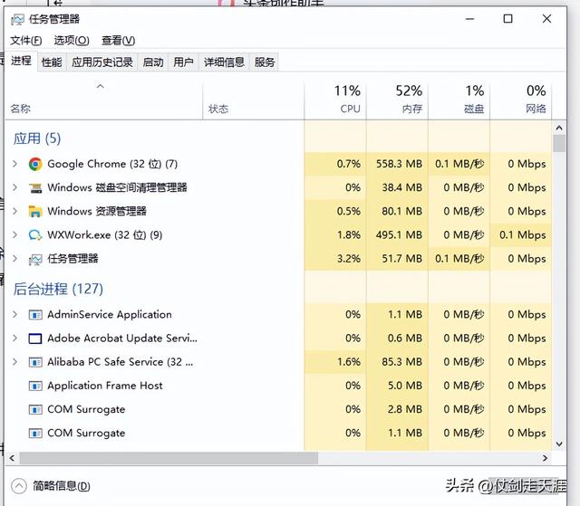Expand the Windows 资源管理器 row
The height and width of the screenshot is (506, 580).
click(14, 211)
